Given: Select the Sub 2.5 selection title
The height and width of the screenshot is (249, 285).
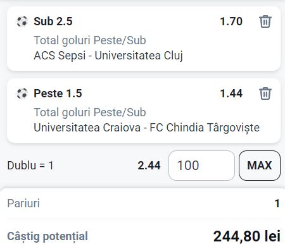Looking at the screenshot, I should (x=53, y=21).
